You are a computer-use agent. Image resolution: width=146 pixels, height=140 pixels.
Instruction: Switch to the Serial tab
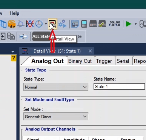pos(123,61)
